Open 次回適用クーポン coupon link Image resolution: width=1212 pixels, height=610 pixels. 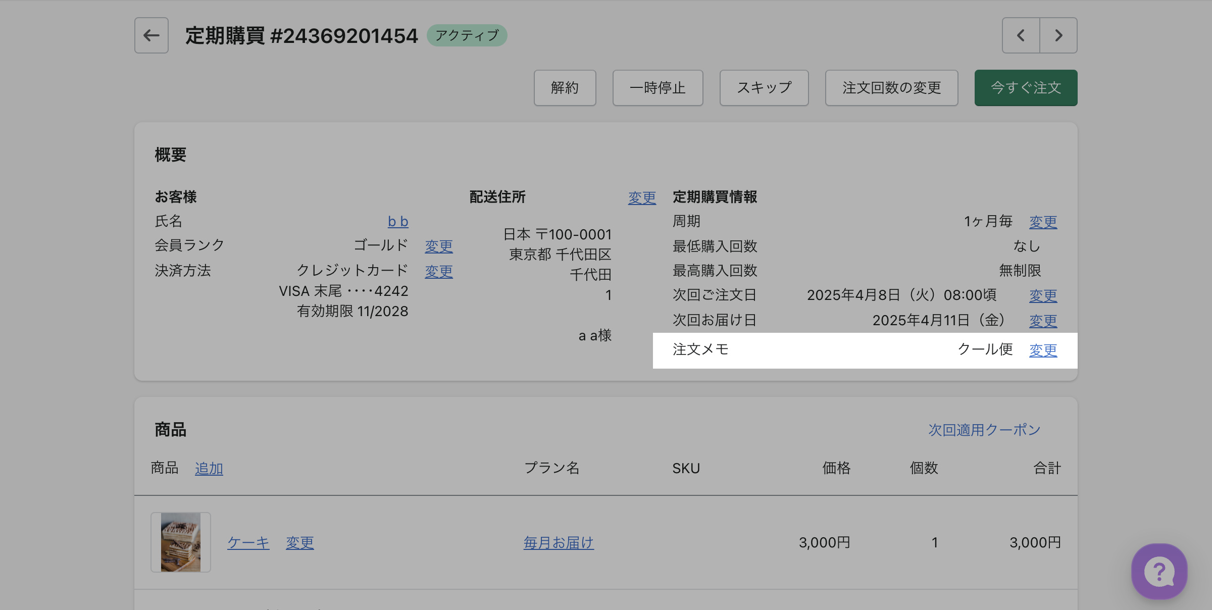pos(984,430)
